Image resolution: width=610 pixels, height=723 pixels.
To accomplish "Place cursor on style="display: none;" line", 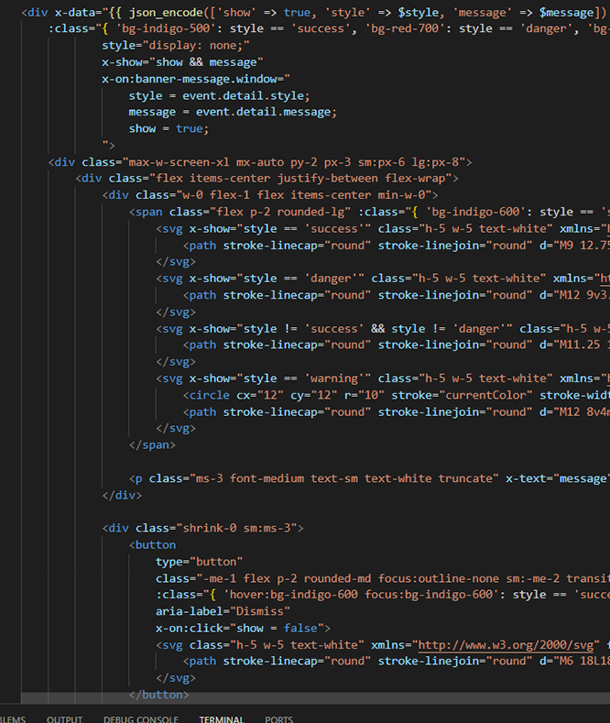I will click(x=176, y=46).
